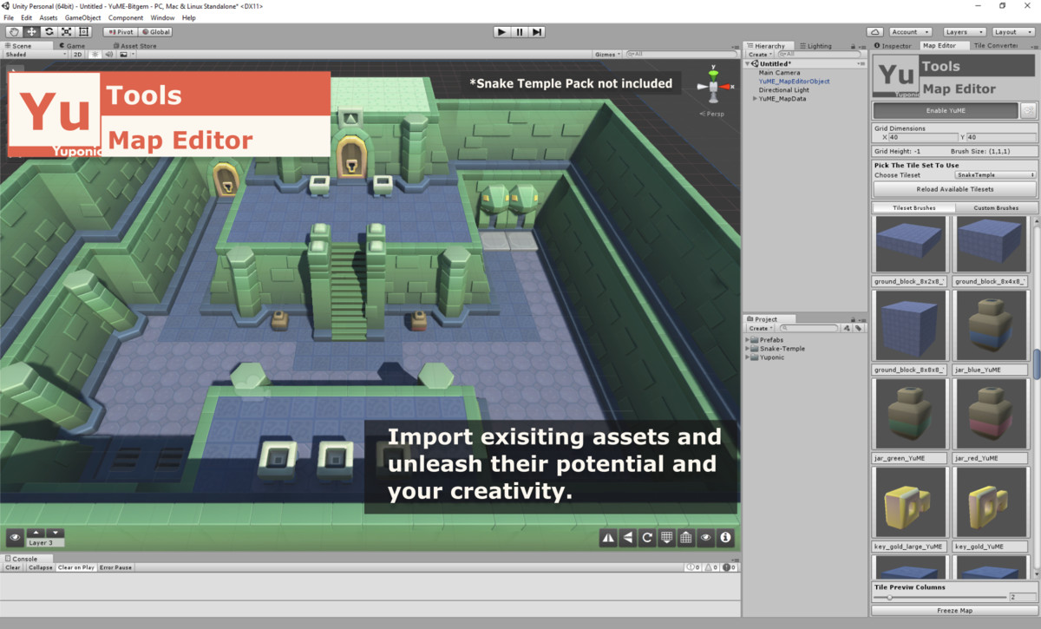Image resolution: width=1041 pixels, height=629 pixels.
Task: Open the GameObject menu
Action: (x=82, y=17)
